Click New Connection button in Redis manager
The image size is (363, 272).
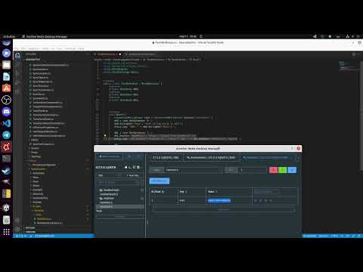[110, 156]
